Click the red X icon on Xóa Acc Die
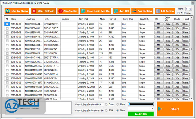 coord(61,11)
